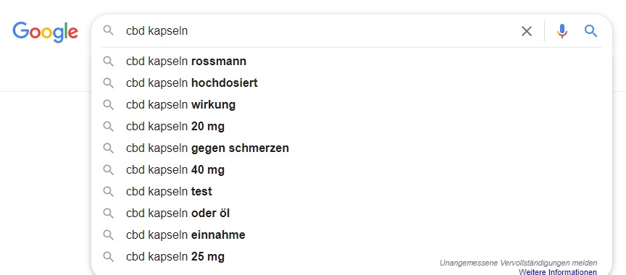Clear the search text with X icon
The height and width of the screenshot is (275, 626).
click(527, 31)
